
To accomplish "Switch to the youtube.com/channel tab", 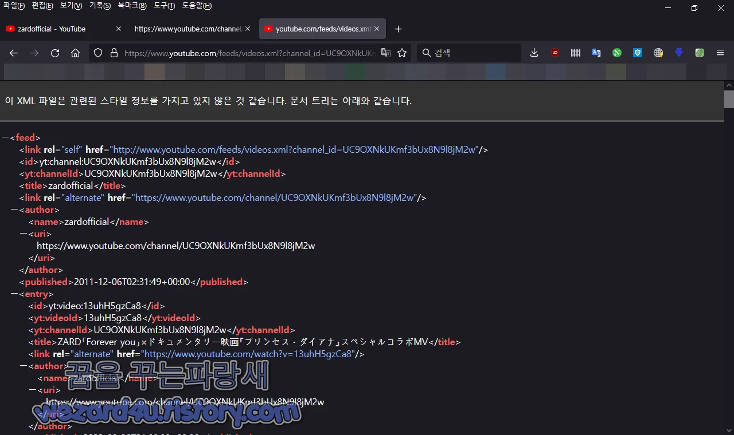I will (192, 29).
